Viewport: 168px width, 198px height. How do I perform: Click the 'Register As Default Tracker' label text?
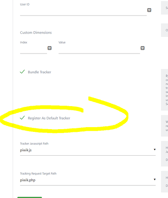(x=49, y=118)
